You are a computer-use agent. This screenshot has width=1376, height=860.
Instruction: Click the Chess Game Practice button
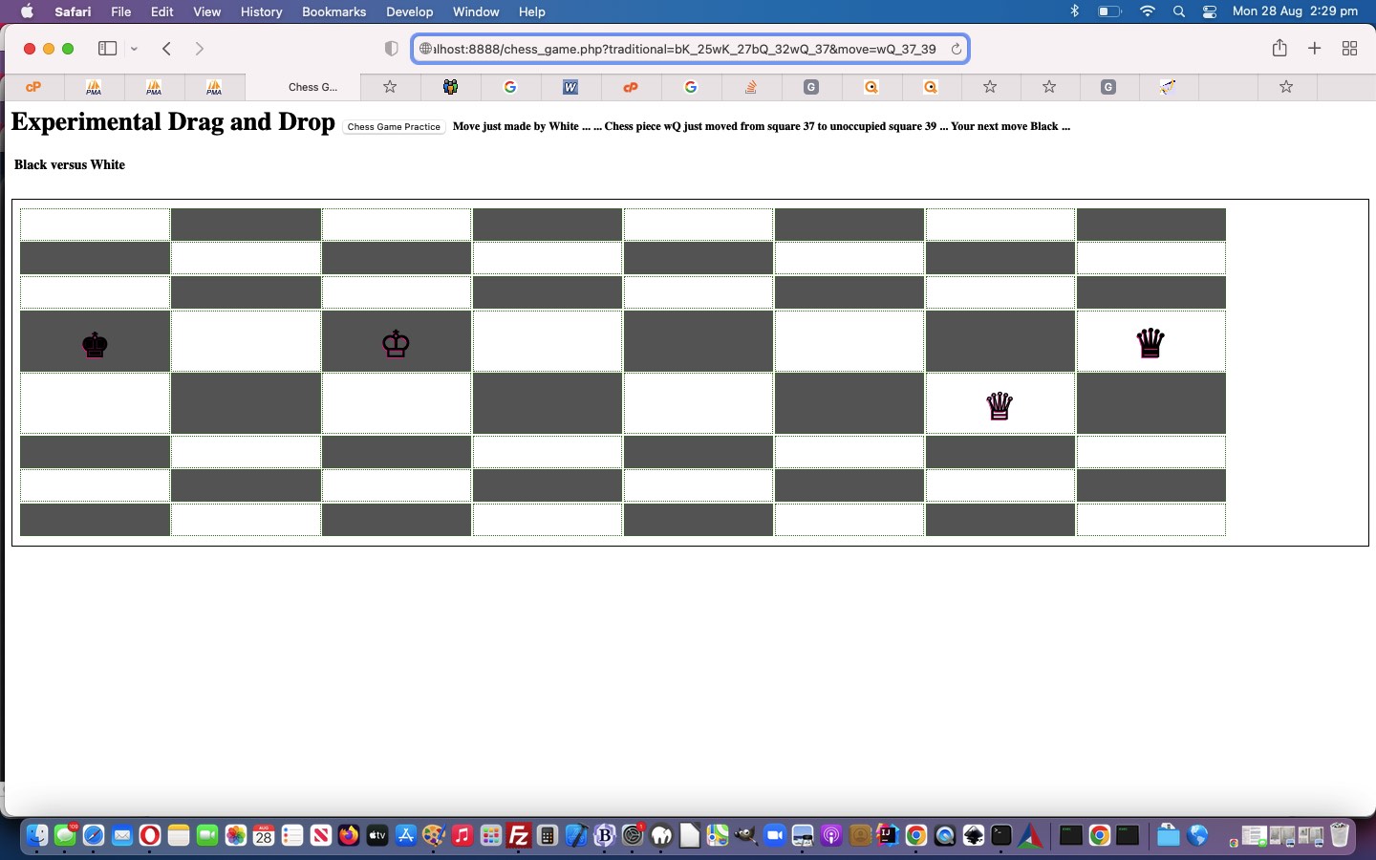coord(394,127)
